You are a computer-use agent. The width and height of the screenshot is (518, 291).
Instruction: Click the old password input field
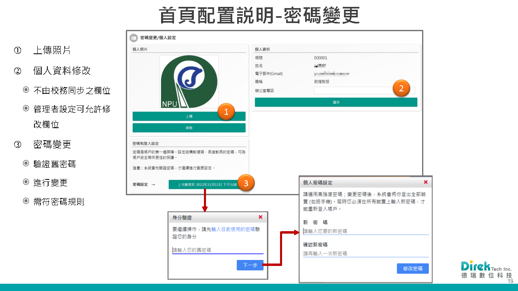point(218,250)
